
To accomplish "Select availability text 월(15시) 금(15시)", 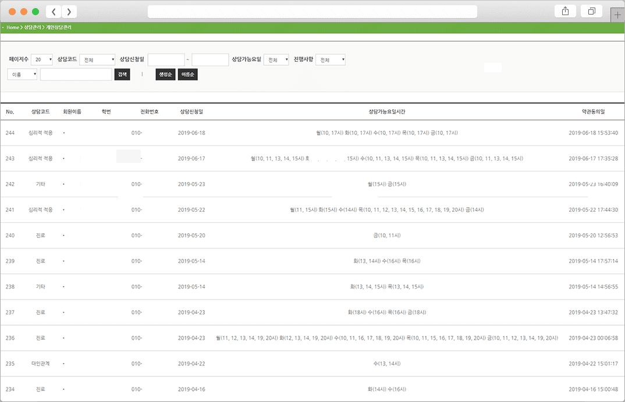I will [387, 184].
